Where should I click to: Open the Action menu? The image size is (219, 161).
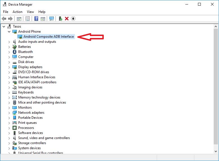(x=17, y=12)
